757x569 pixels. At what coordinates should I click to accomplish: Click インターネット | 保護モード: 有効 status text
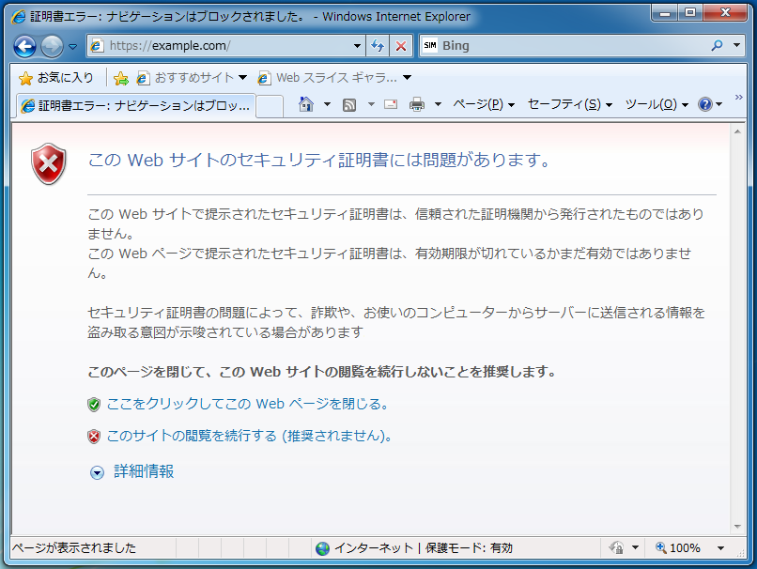[424, 548]
